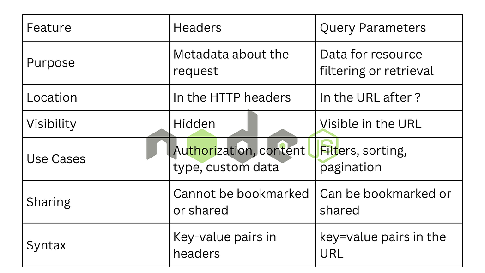Screen dimensions: 485x273
Task: Click 'Metadata about the request' cell
Action: tap(231, 63)
